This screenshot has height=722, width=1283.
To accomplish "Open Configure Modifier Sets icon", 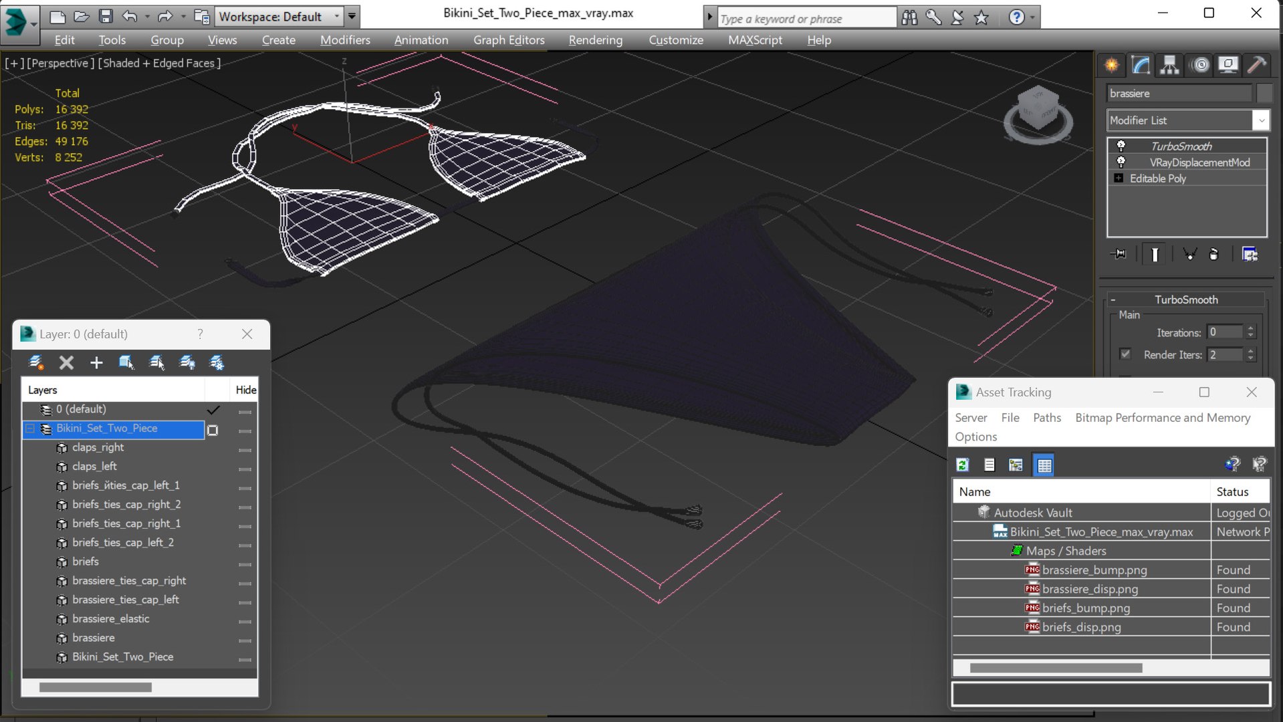I will 1250,254.
